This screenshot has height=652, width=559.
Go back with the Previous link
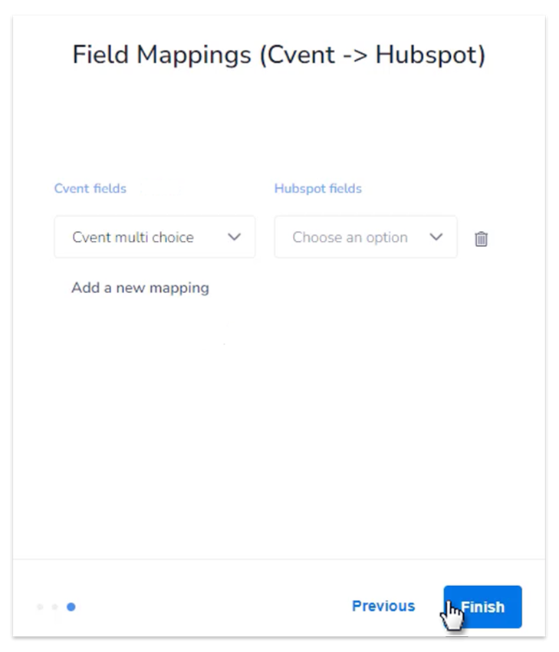(x=383, y=606)
